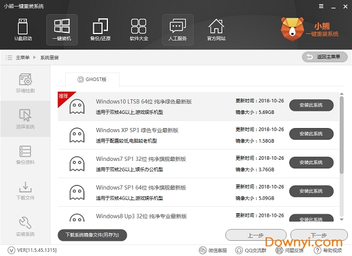Install Windows XP SP3 system
The image size is (352, 256).
[311, 134]
